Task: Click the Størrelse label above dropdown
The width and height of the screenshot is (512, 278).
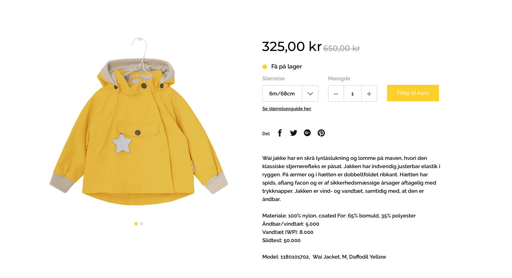Action: click(274, 79)
